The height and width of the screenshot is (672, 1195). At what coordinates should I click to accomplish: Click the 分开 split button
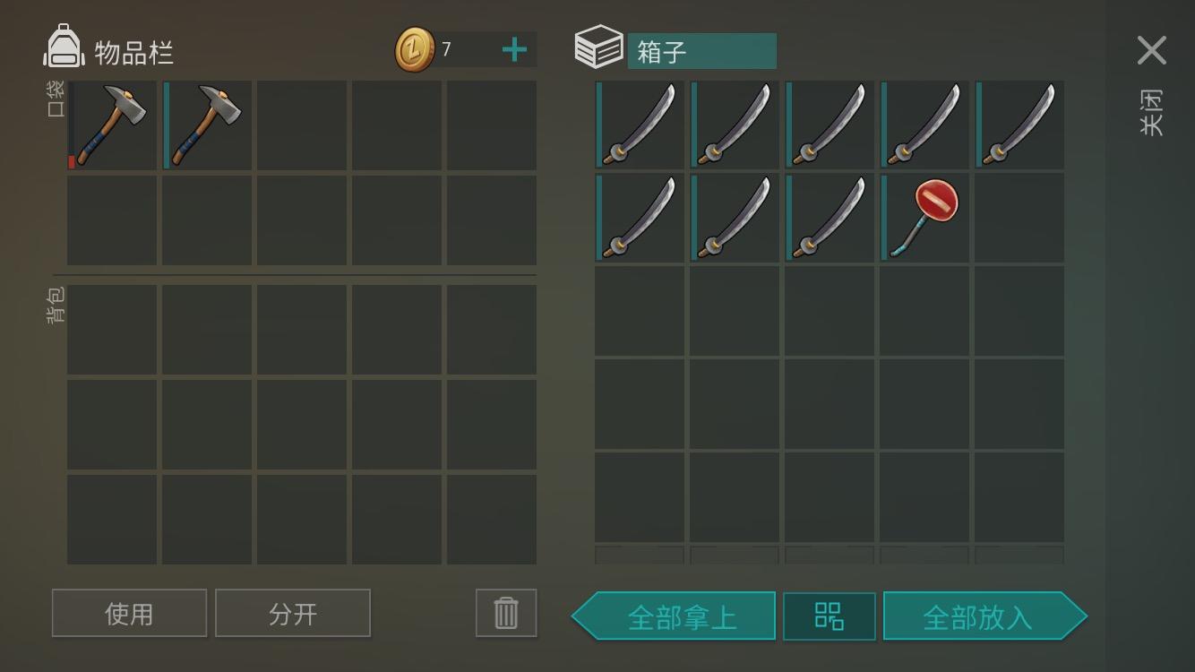[293, 613]
